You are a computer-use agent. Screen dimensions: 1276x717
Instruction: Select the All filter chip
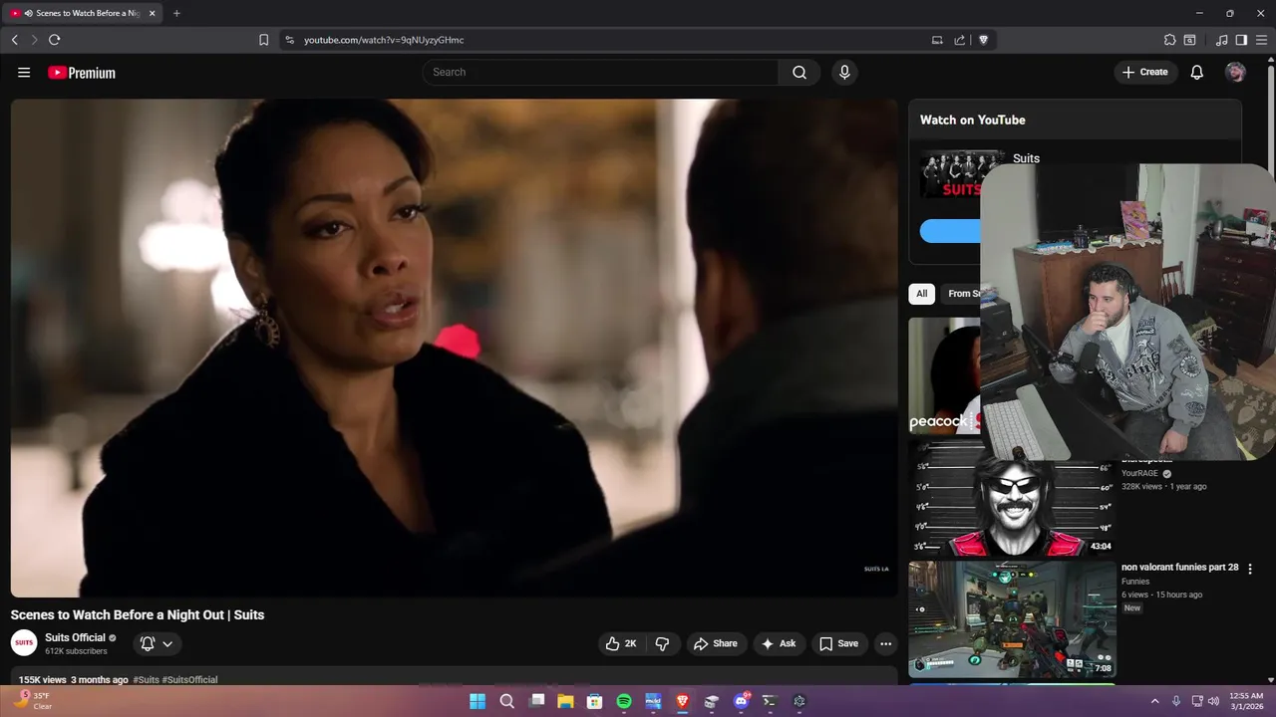921,294
